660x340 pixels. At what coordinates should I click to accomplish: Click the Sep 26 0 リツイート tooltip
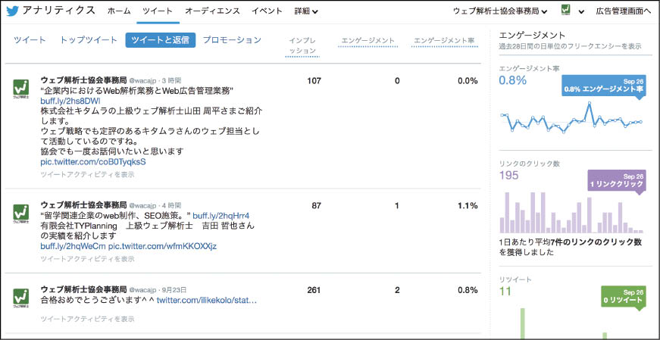click(x=623, y=297)
